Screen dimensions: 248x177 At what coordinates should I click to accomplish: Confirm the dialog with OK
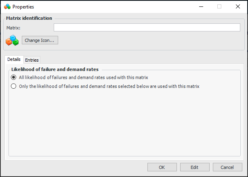[x=162, y=167]
